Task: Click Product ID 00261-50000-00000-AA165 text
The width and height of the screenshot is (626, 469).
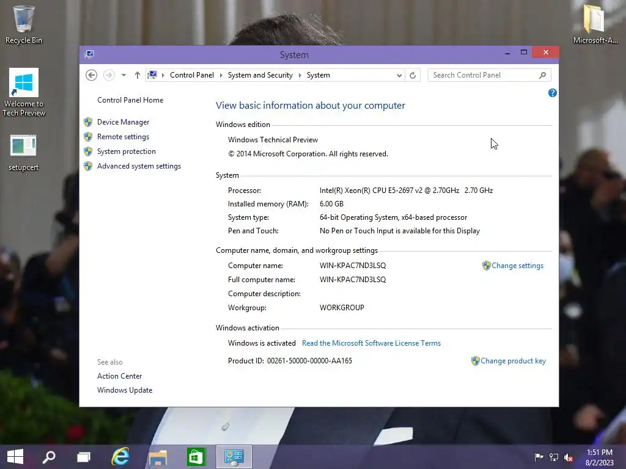Action: coord(290,361)
